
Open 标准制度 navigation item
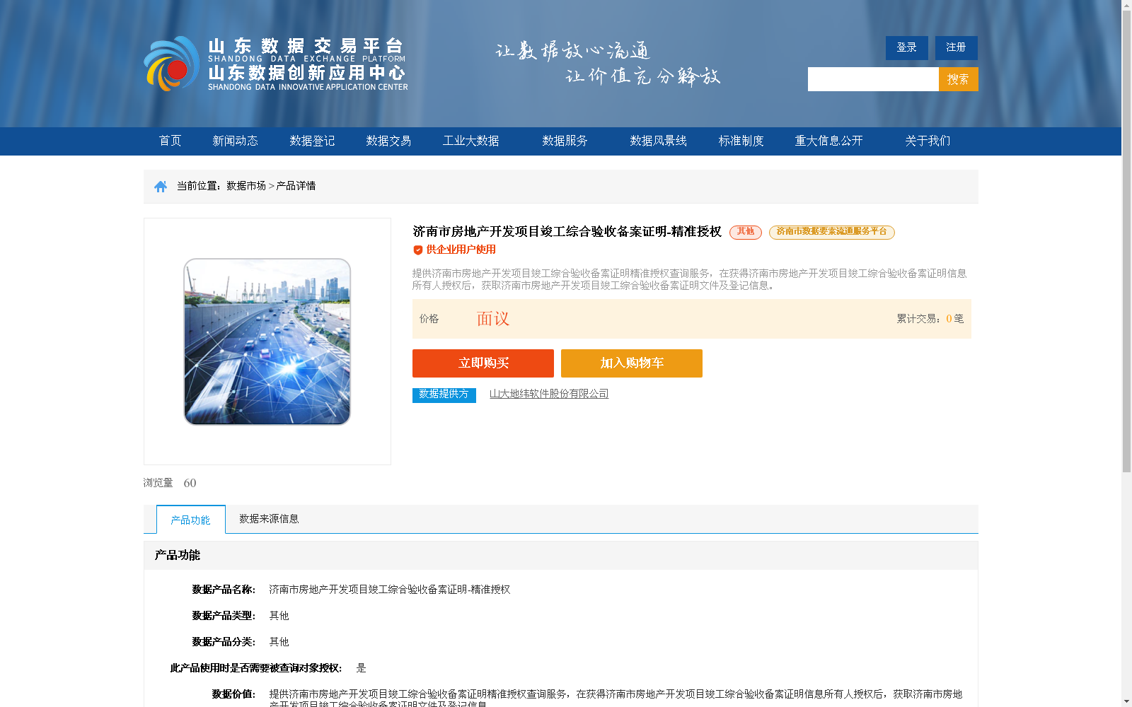tap(741, 141)
